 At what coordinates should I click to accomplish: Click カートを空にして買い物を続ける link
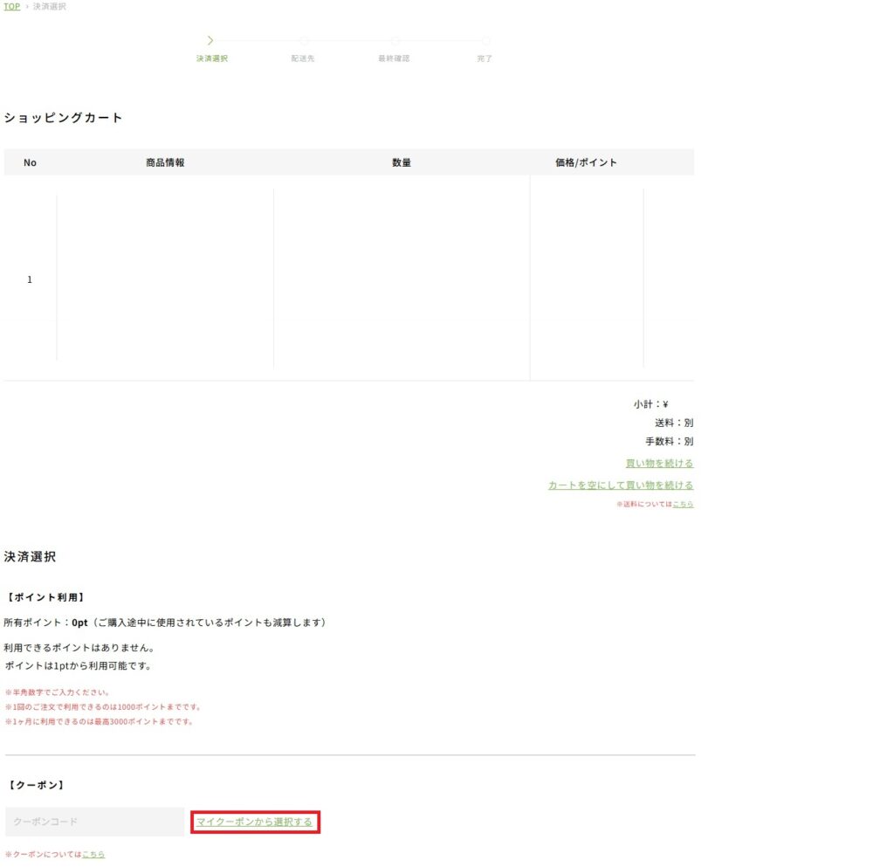coord(621,485)
